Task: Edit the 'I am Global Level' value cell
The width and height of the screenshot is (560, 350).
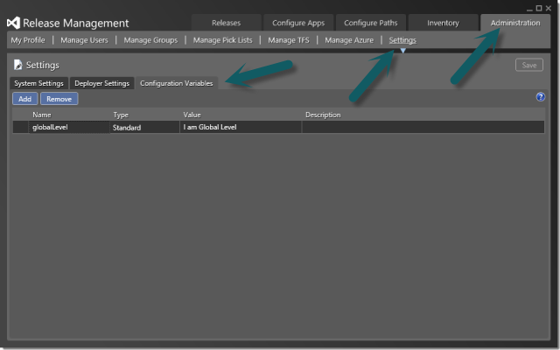Action: pos(241,127)
